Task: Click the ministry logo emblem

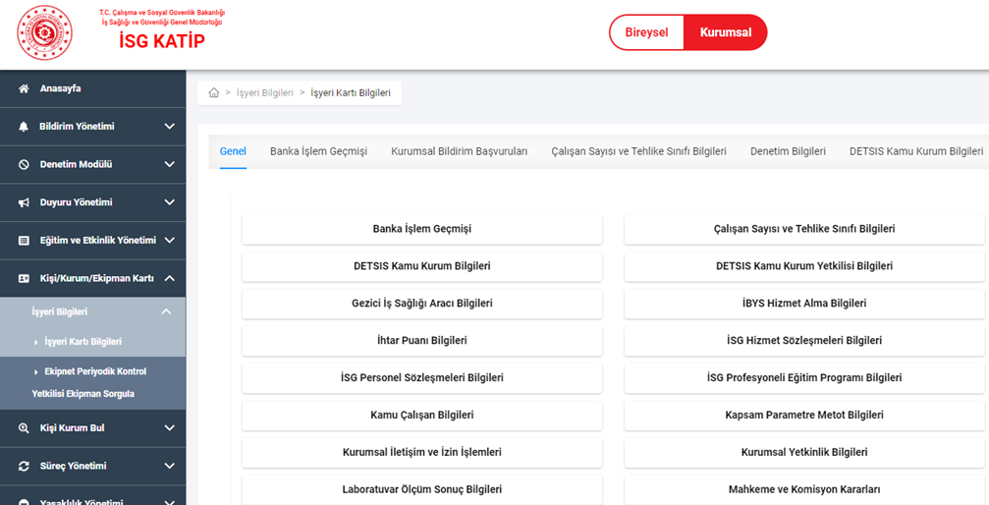Action: (x=44, y=32)
